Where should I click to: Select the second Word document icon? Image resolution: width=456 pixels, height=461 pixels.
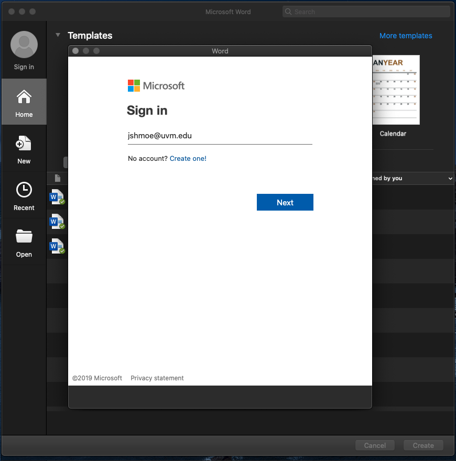pos(57,222)
